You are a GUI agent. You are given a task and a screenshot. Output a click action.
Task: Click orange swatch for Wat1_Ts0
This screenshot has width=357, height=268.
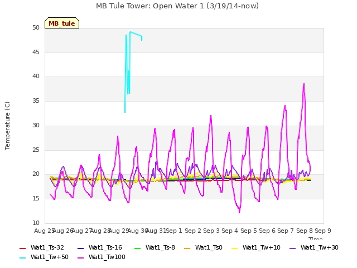(187, 248)
